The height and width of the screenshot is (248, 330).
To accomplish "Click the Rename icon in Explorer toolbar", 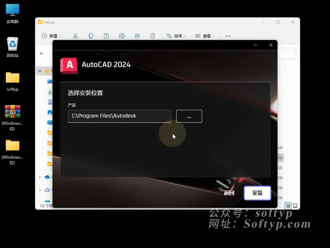I will pyautogui.click(x=122, y=36).
